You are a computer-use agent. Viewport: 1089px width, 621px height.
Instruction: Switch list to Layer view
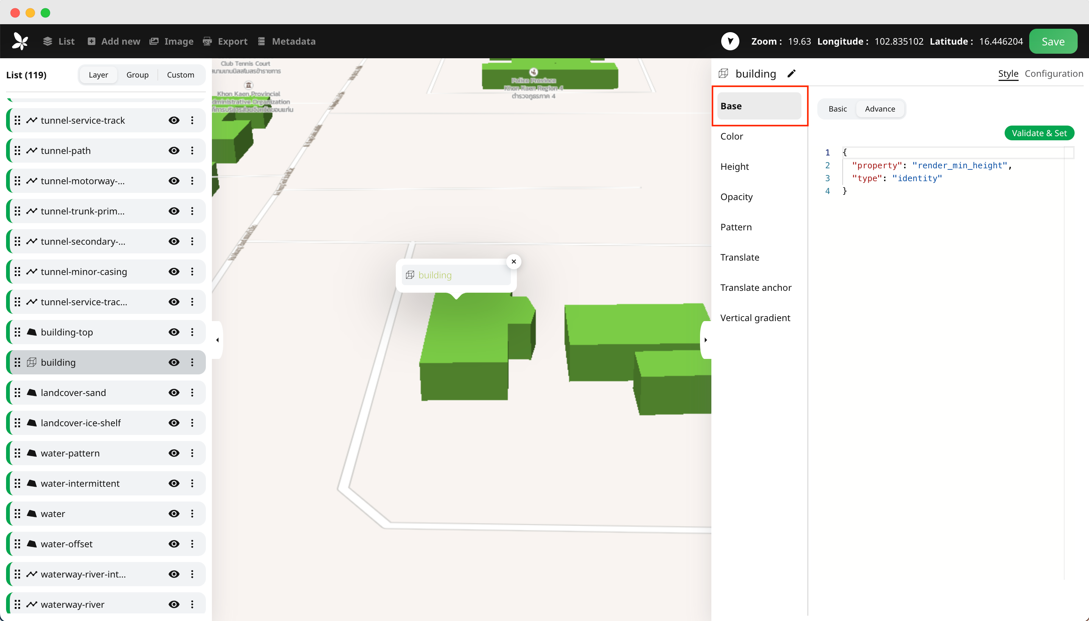point(99,75)
